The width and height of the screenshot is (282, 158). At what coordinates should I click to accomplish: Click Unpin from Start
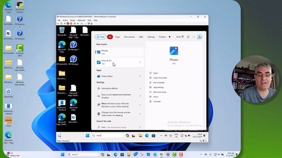pyautogui.click(x=160, y=78)
